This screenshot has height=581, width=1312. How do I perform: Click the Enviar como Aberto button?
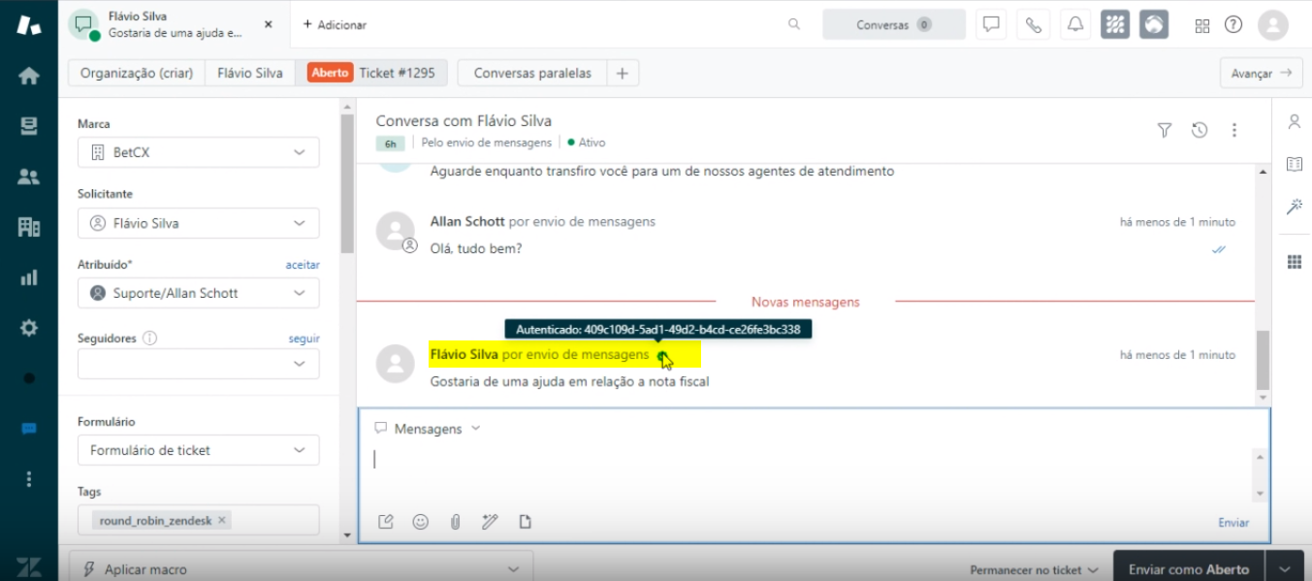pos(1188,569)
